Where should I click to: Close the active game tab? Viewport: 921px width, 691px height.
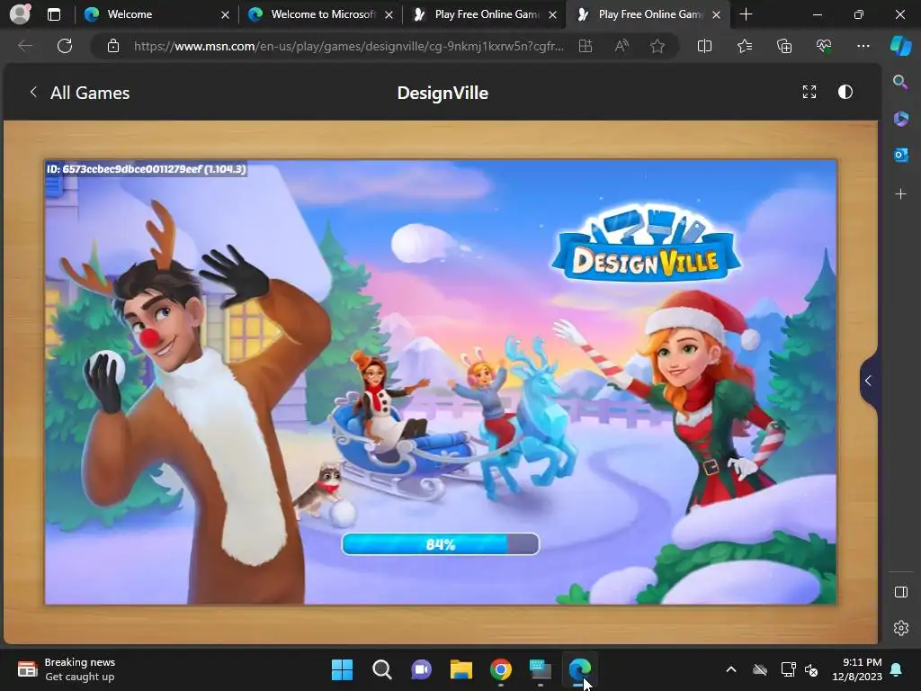tap(716, 14)
